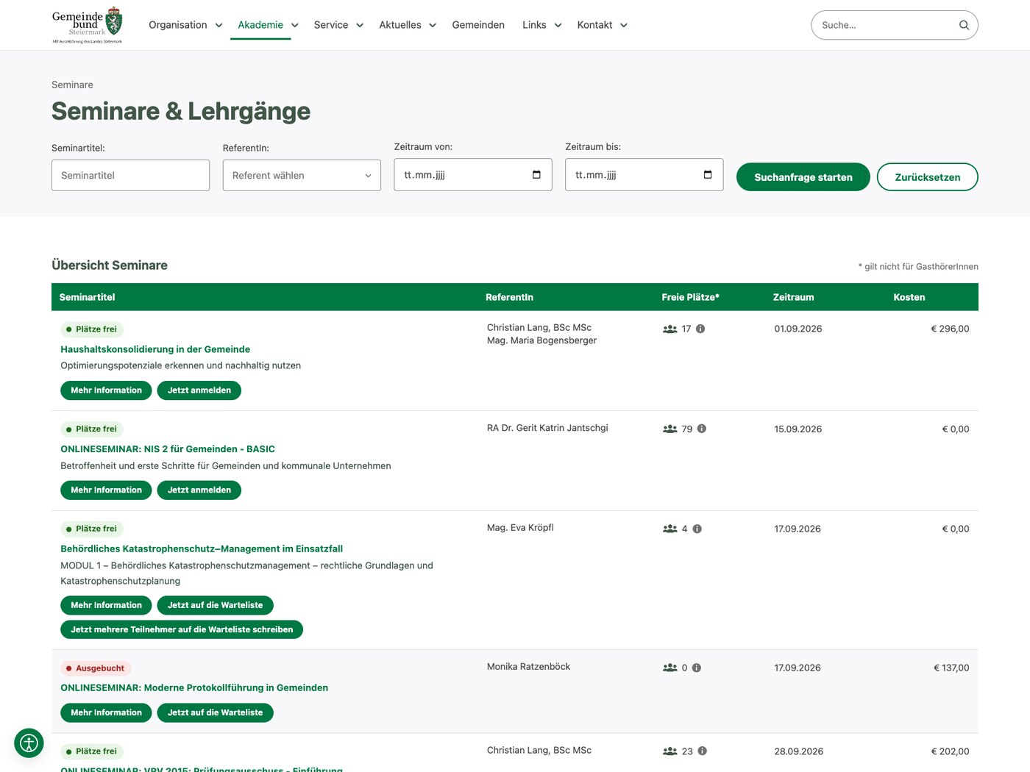Click people icon beside 17 free places
This screenshot has height=772, width=1030.
tap(670, 329)
